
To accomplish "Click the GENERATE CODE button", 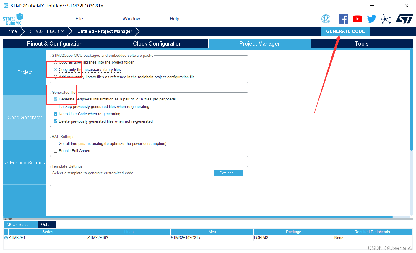I will (x=345, y=31).
